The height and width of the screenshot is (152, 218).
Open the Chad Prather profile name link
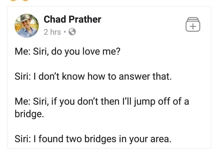pos(72,19)
